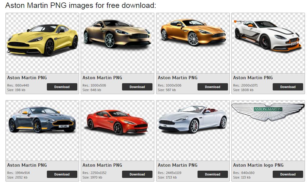
Task: Open the white race Aston Martin thumbnail
Action: [268, 43]
